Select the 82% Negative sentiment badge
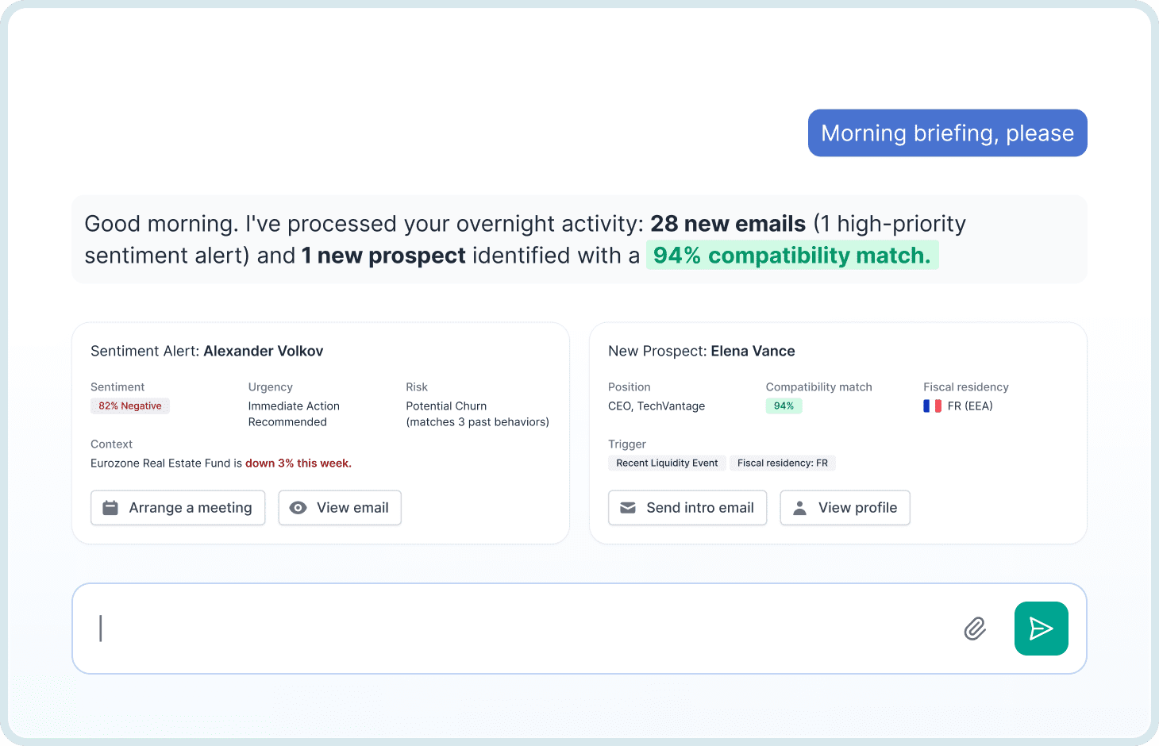Image resolution: width=1159 pixels, height=746 pixels. (x=130, y=406)
